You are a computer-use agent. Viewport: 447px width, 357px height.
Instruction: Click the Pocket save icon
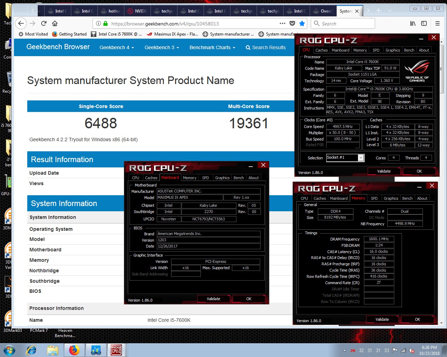click(x=292, y=23)
